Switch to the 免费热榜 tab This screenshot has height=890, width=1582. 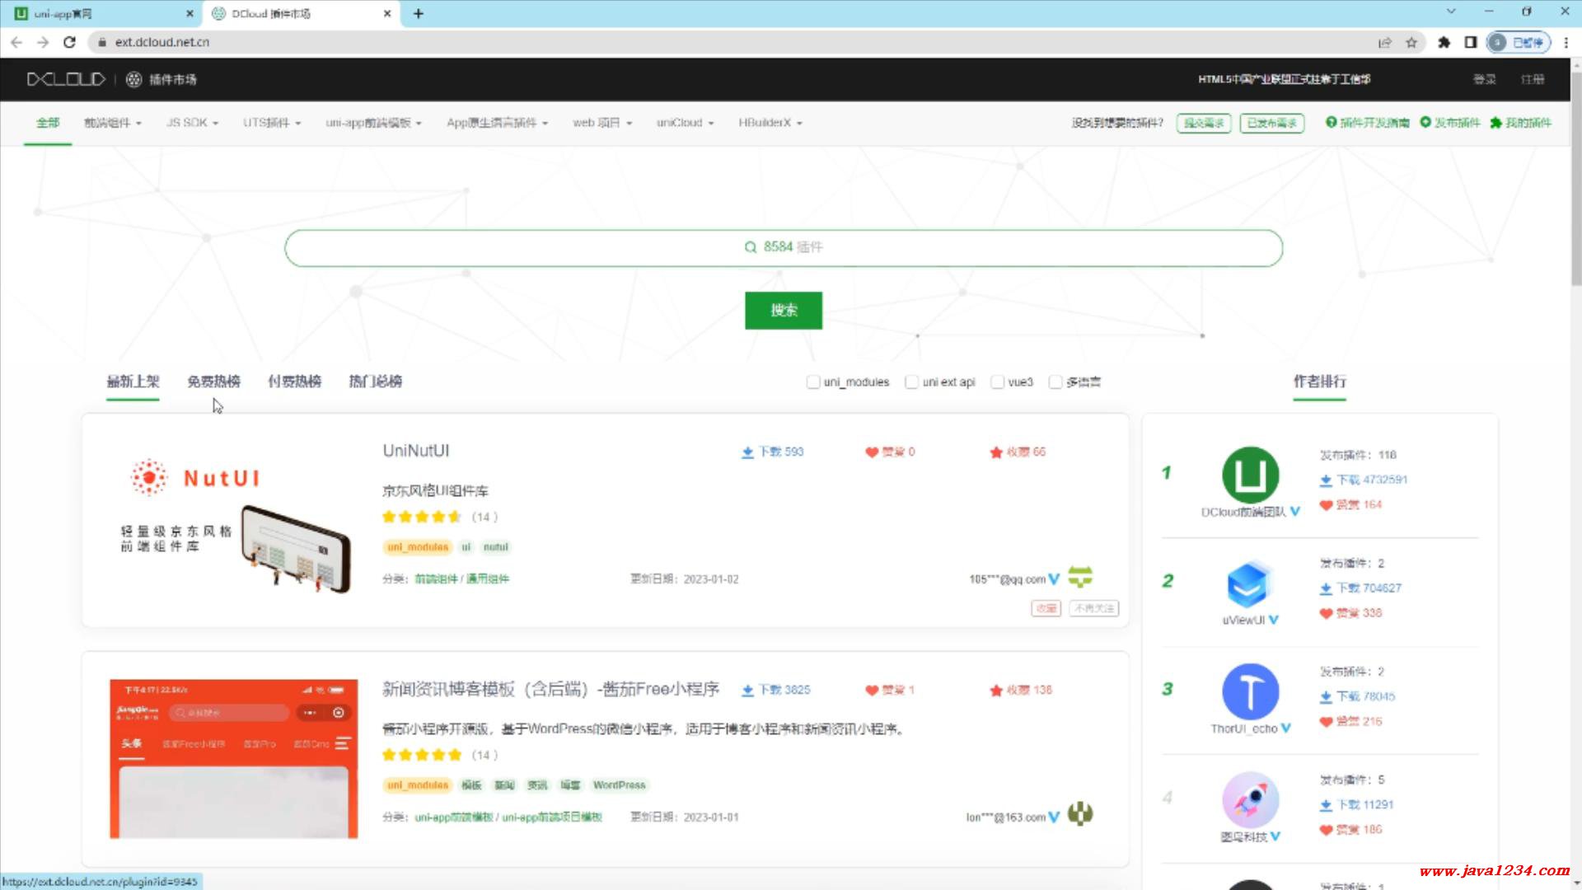pos(213,382)
